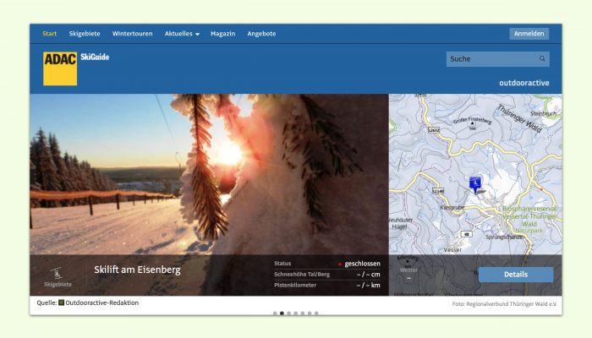Click the SkiGuide title link
592x338 pixels.
point(95,57)
